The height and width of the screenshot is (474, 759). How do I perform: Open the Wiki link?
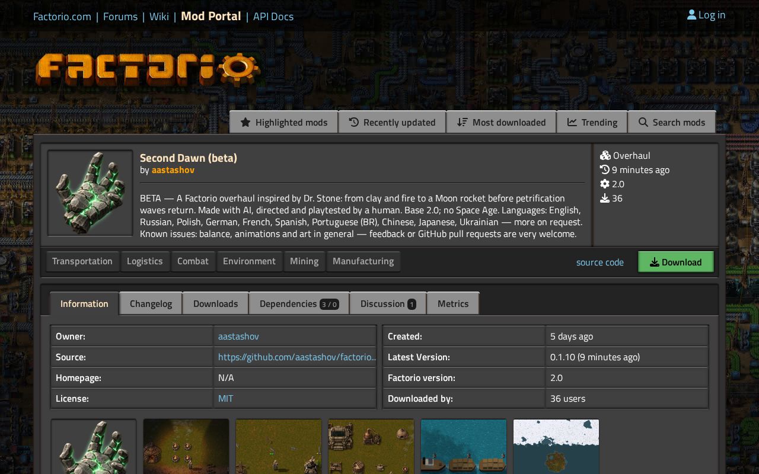coord(159,16)
